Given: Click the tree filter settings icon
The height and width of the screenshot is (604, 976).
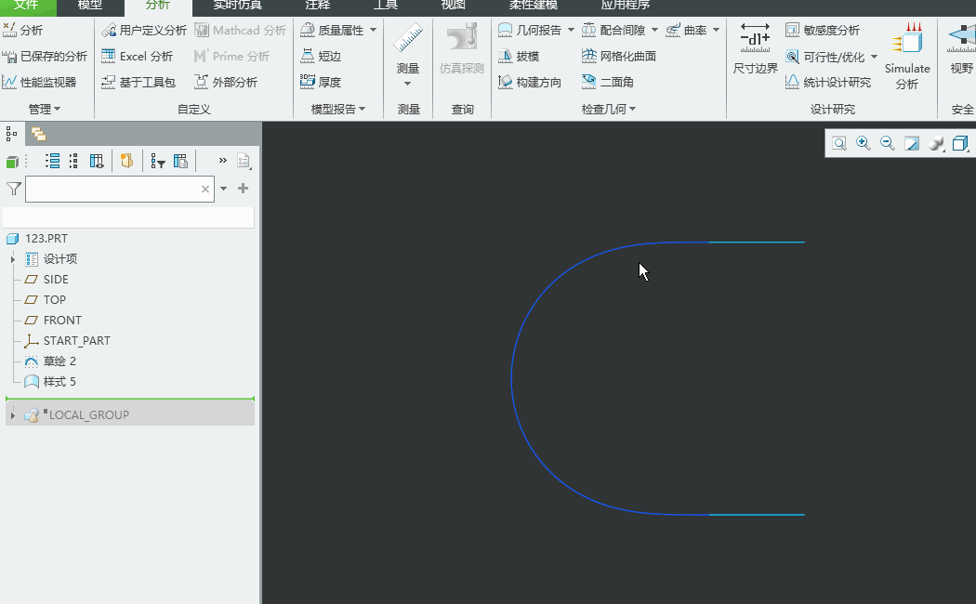Looking at the screenshot, I should (x=157, y=162).
